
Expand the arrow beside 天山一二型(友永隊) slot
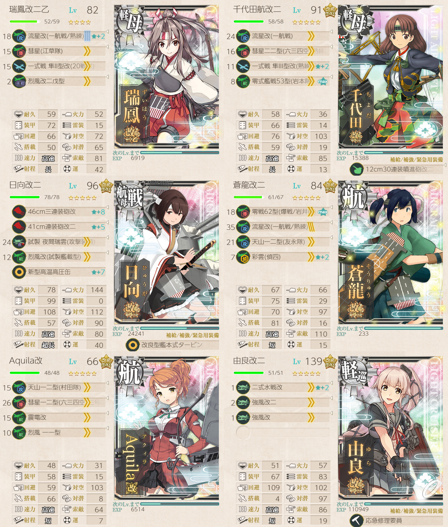331,238
